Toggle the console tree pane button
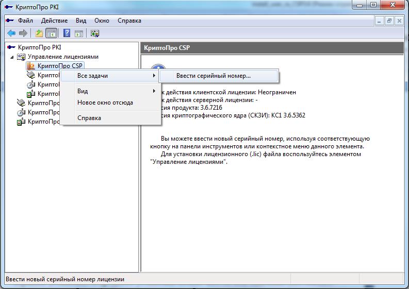This screenshot has height=289, width=409. pos(52,33)
